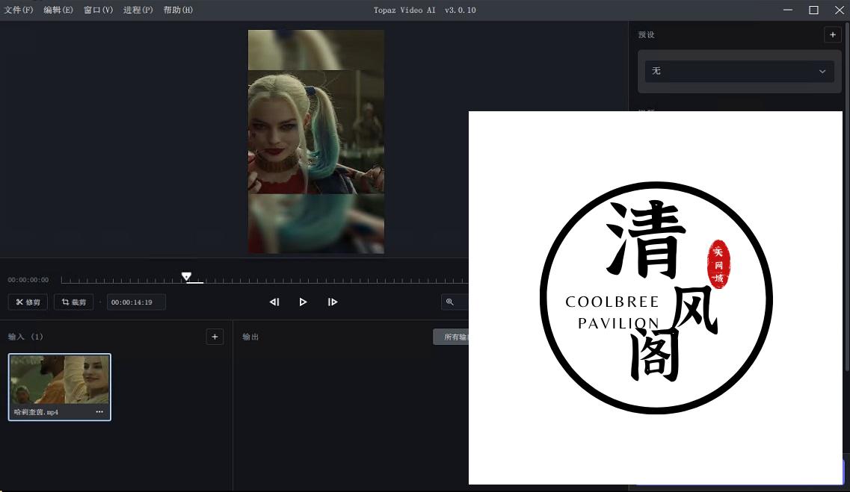Maximize the Topaz Video AI window
The image size is (850, 492).
click(813, 10)
